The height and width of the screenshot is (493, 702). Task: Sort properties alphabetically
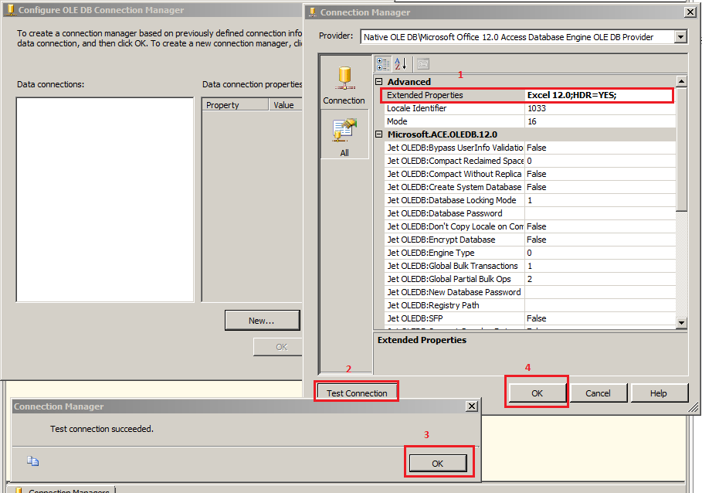coord(400,63)
